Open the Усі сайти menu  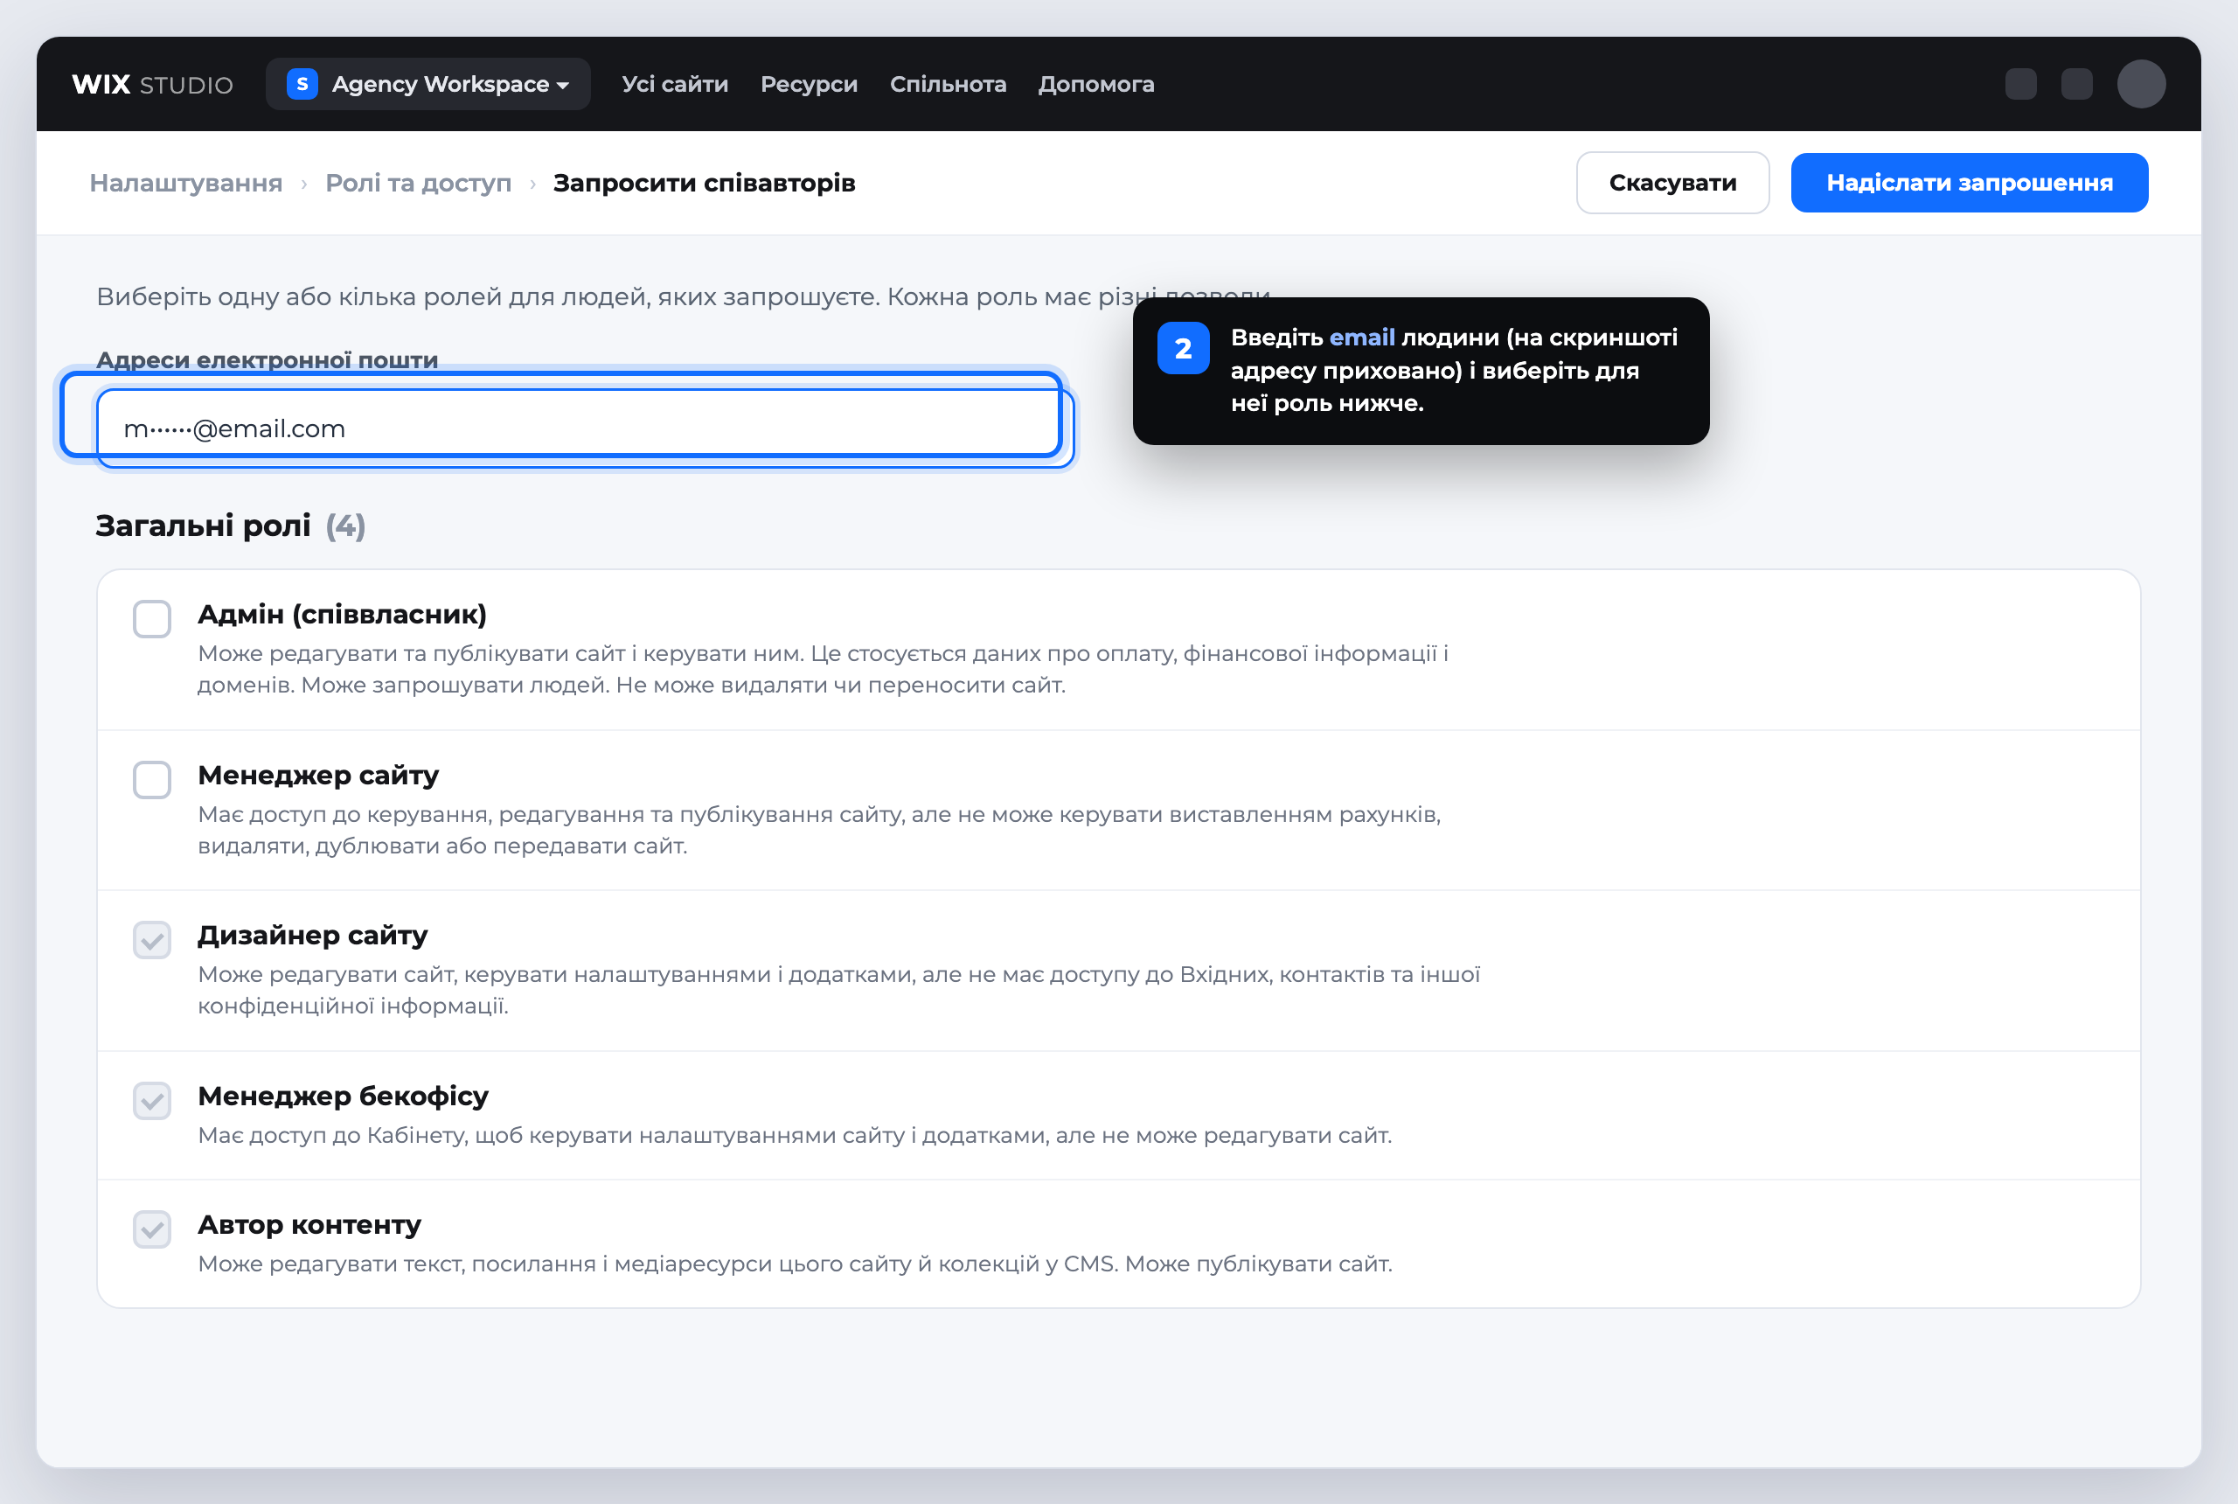click(675, 85)
